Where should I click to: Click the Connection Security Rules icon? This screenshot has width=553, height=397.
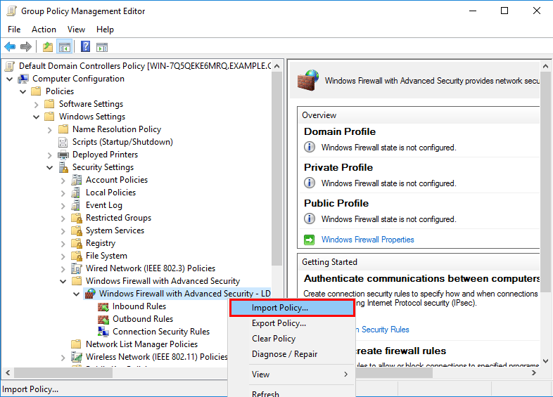pos(103,332)
